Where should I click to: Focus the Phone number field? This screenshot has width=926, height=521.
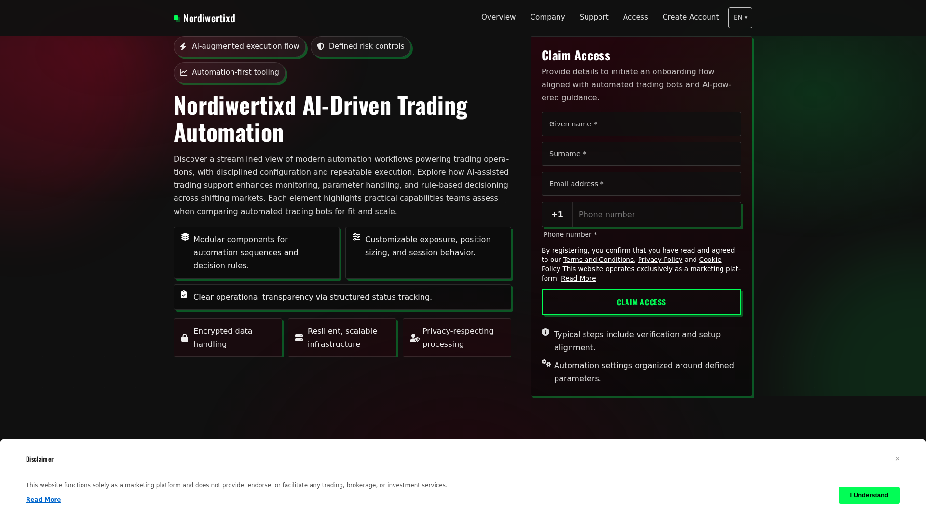[656, 215]
